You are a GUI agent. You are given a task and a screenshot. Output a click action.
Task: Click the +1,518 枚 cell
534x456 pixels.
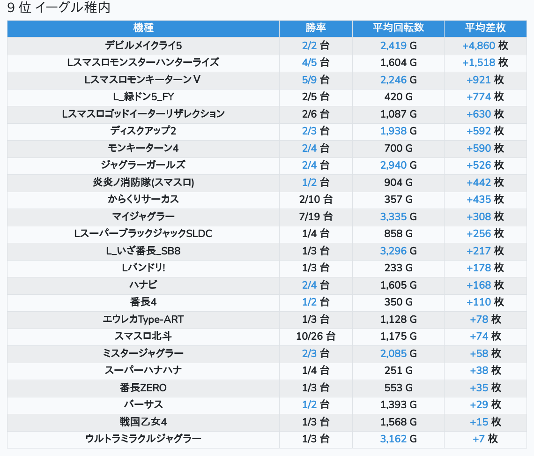485,63
